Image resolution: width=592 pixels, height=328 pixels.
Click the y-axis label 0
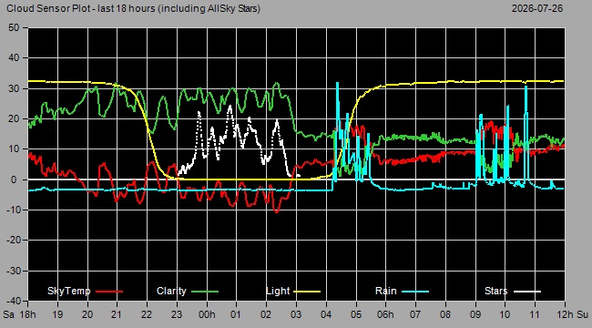(15, 179)
